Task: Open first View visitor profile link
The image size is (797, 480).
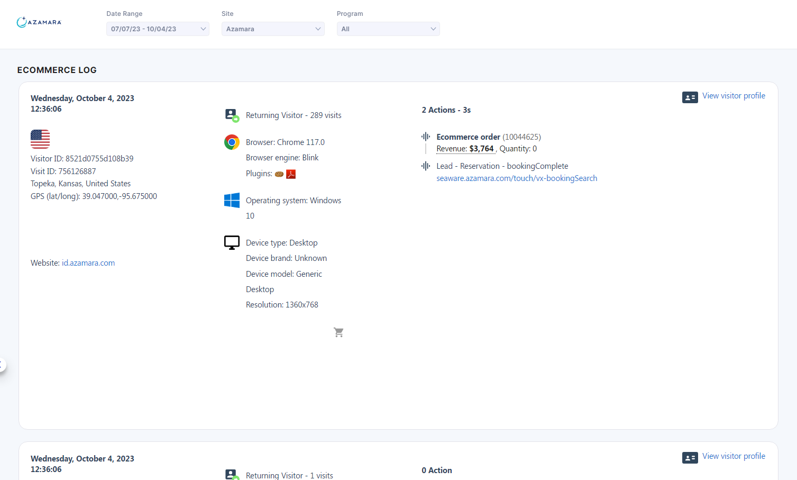Action: point(734,96)
